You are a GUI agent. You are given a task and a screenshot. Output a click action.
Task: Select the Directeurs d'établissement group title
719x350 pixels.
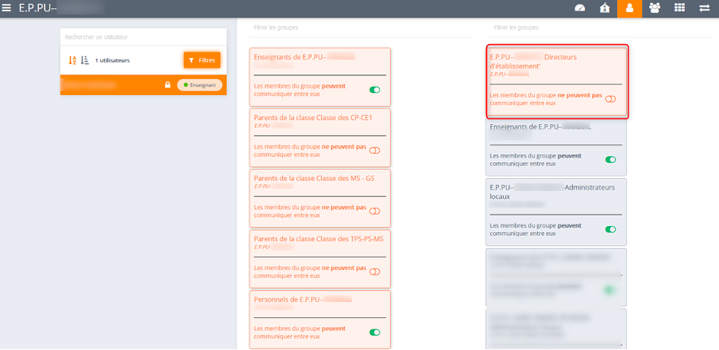[x=533, y=62]
